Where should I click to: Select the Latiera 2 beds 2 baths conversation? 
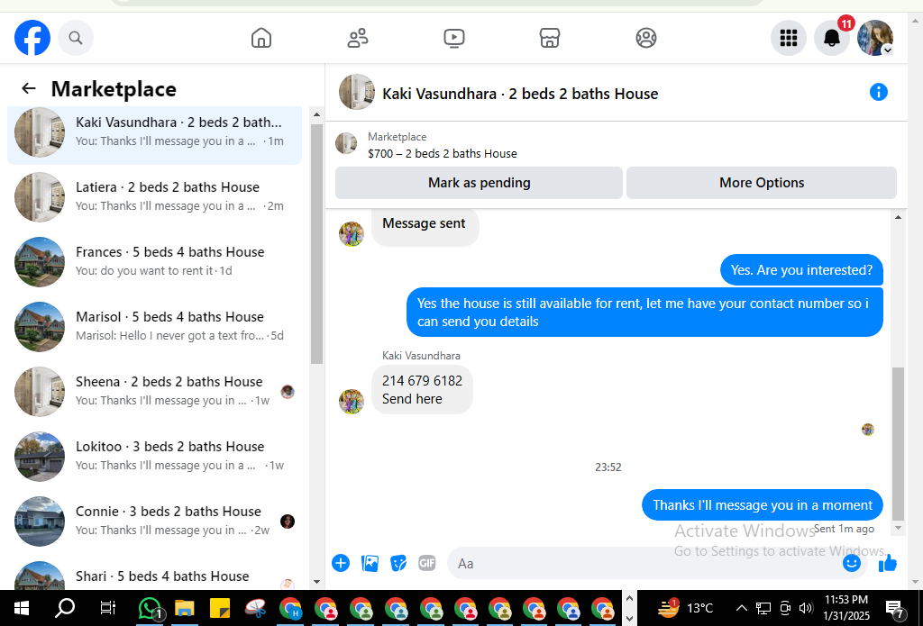154,196
